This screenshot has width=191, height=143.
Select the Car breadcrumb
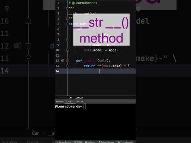coord(70,98)
